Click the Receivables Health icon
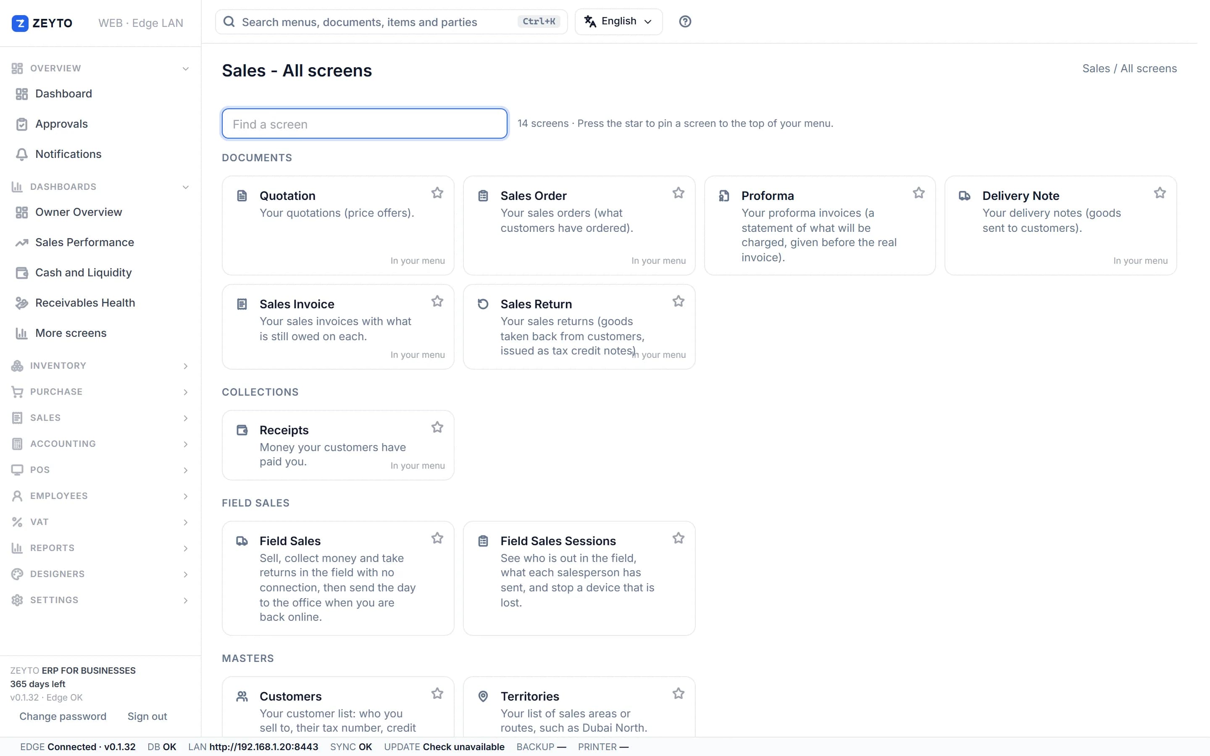The width and height of the screenshot is (1210, 756). point(21,303)
